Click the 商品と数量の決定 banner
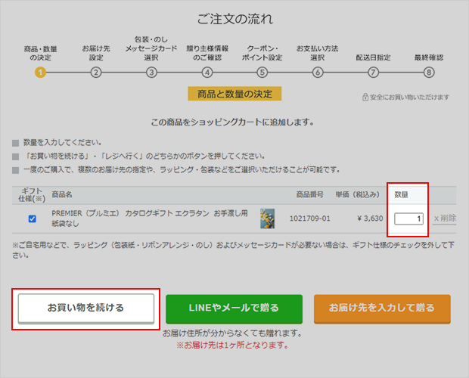This screenshot has width=469, height=378. click(x=234, y=94)
